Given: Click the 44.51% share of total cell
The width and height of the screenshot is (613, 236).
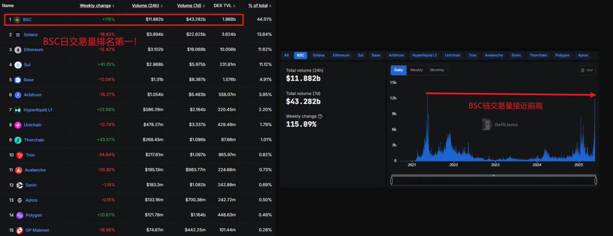Looking at the screenshot, I should coord(264,19).
